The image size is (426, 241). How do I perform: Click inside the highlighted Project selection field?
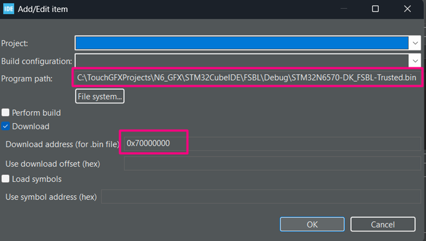pyautogui.click(x=241, y=43)
